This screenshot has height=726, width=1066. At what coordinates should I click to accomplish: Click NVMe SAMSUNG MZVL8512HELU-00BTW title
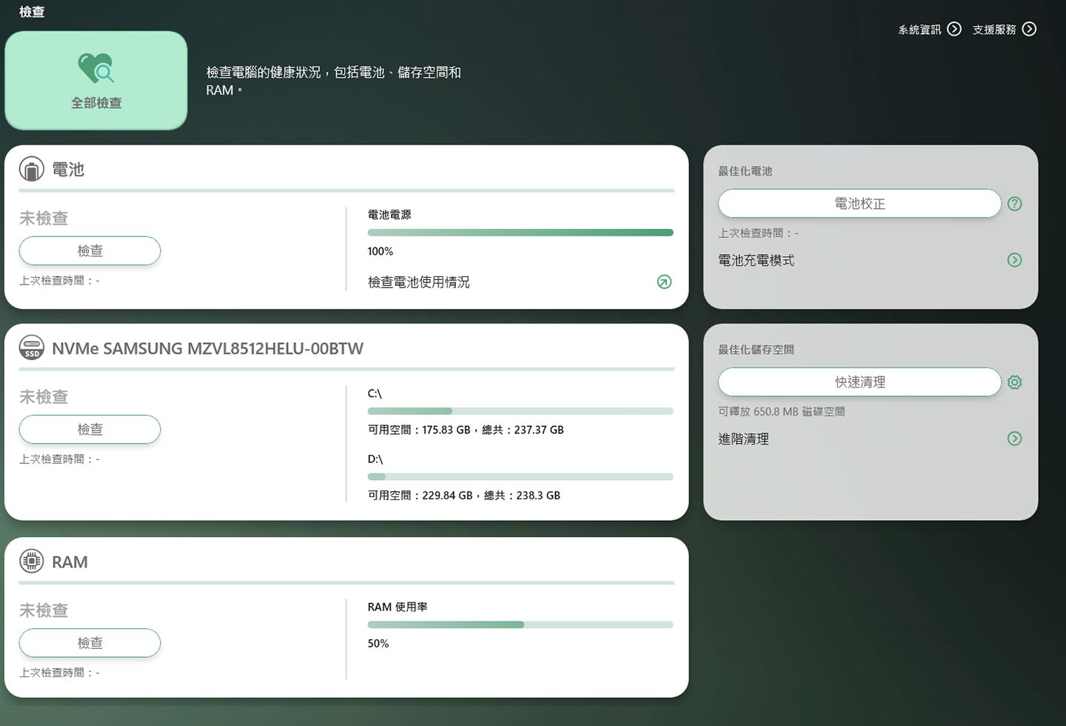click(x=207, y=348)
